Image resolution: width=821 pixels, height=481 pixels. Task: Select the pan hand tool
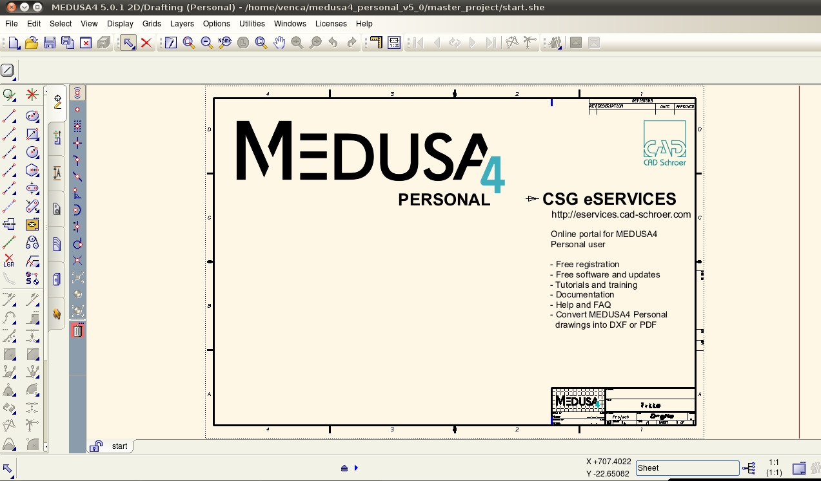click(279, 43)
